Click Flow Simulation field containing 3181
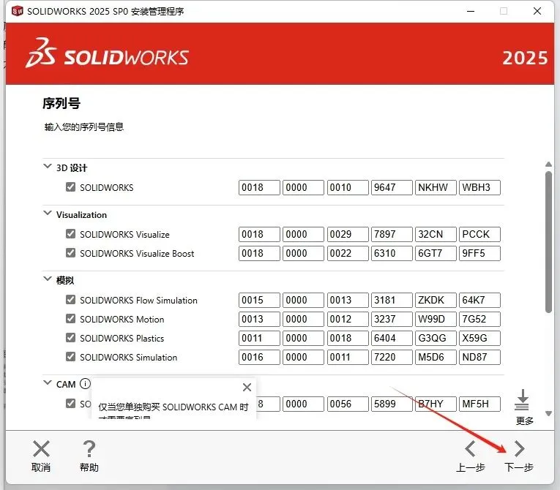This screenshot has height=490, width=560. point(392,300)
